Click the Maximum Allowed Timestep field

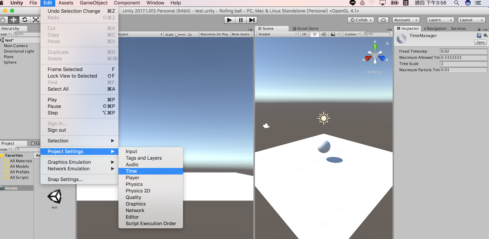(x=463, y=57)
